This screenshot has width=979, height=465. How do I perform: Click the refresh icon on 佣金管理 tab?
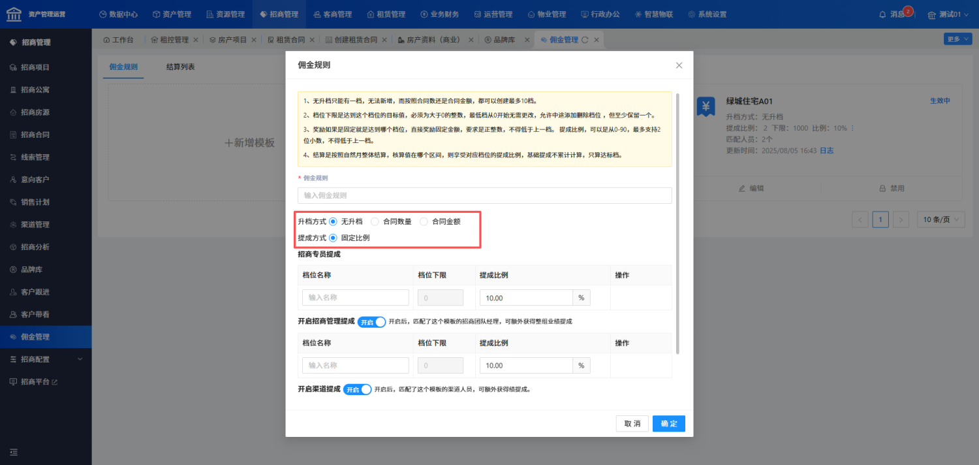[585, 40]
